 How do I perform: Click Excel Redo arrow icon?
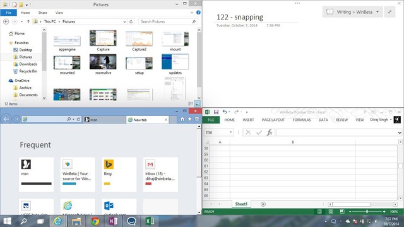coord(236,112)
